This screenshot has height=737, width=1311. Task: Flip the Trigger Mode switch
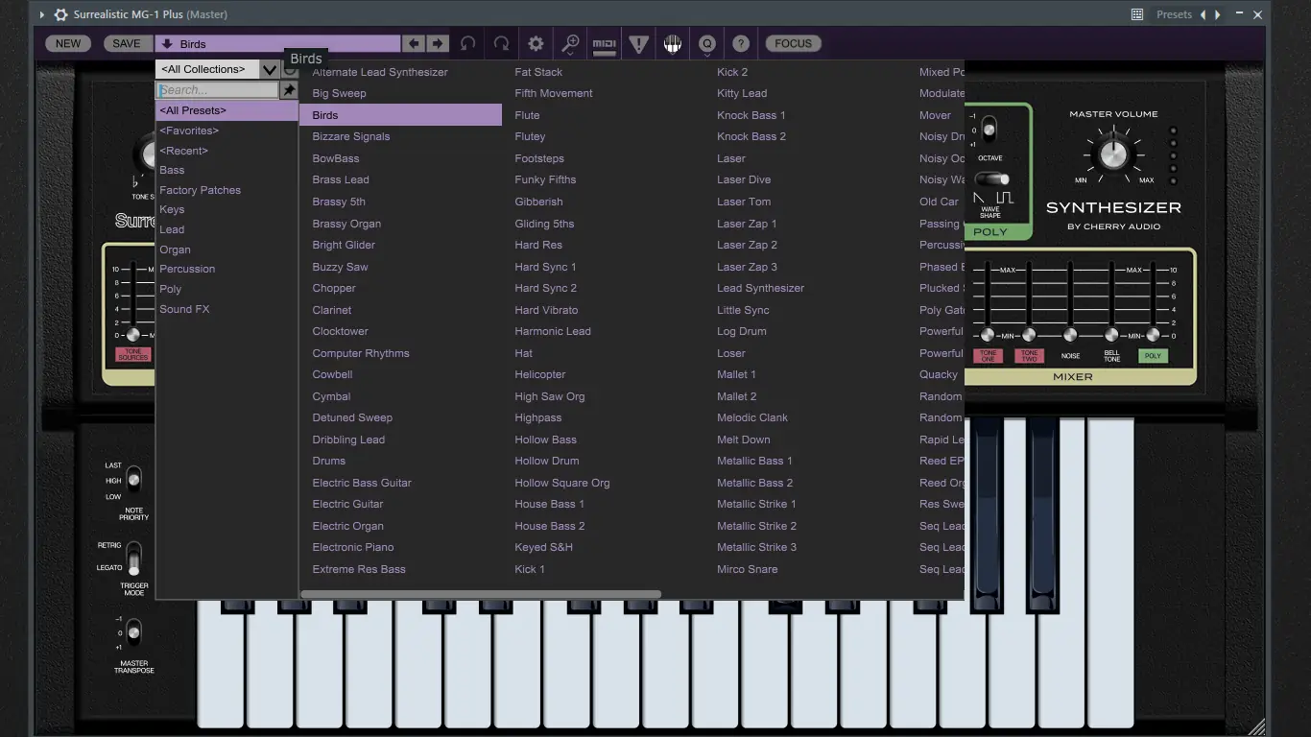point(133,558)
